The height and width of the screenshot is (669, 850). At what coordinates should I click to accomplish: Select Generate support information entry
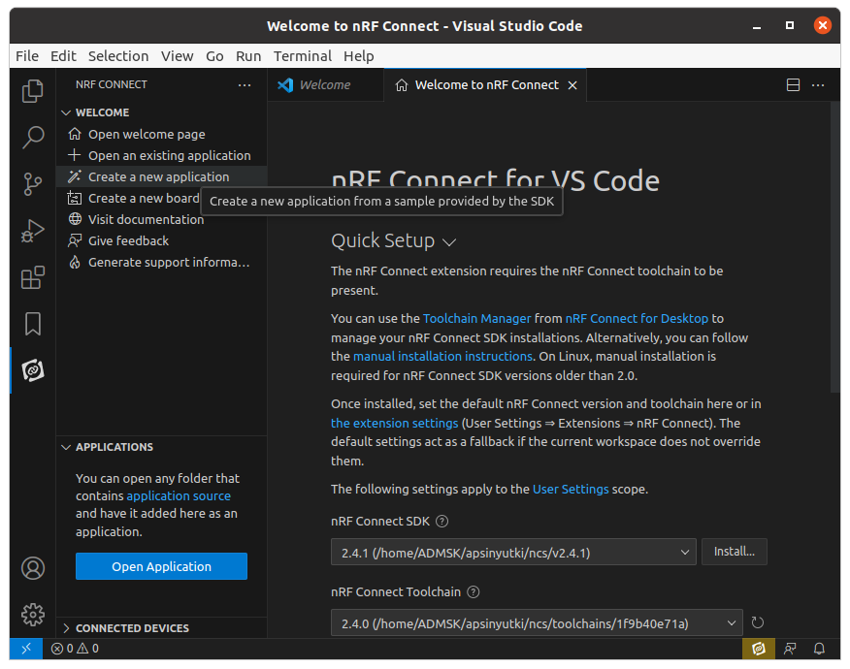[x=161, y=262]
